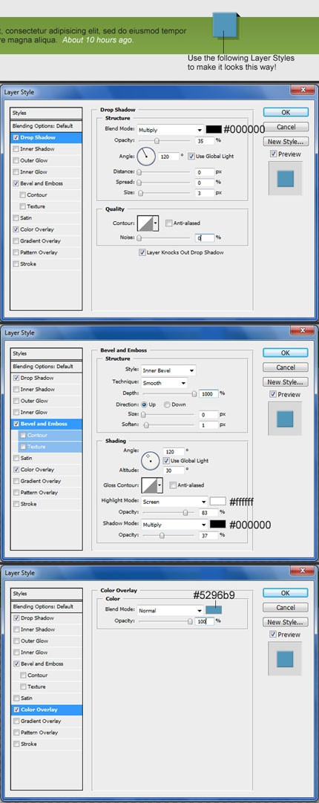Click the angle dial in Drop Shadow settings
The width and height of the screenshot is (319, 803).
coord(146,156)
